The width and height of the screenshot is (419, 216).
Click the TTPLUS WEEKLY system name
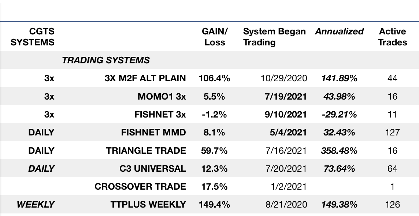[148, 204]
